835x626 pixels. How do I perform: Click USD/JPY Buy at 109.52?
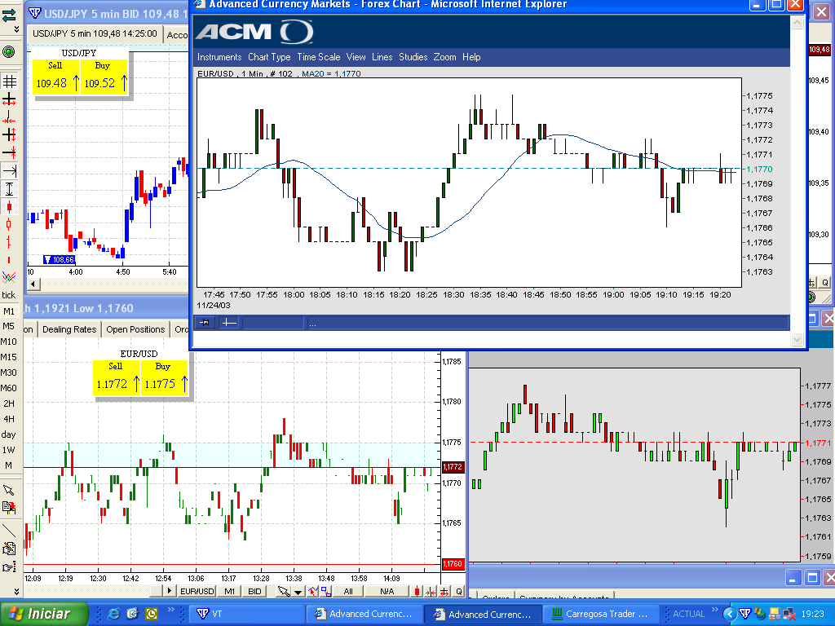(104, 77)
